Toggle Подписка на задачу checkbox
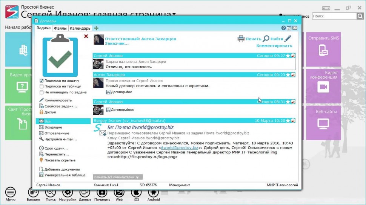The image size is (366, 205). point(42,80)
